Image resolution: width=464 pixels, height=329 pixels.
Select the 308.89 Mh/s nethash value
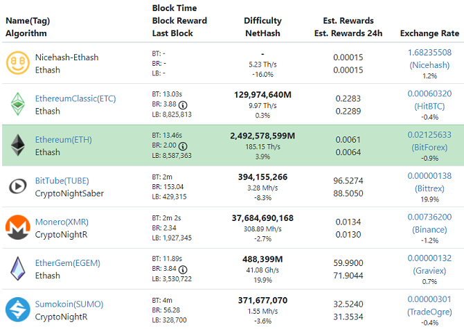[x=262, y=229]
